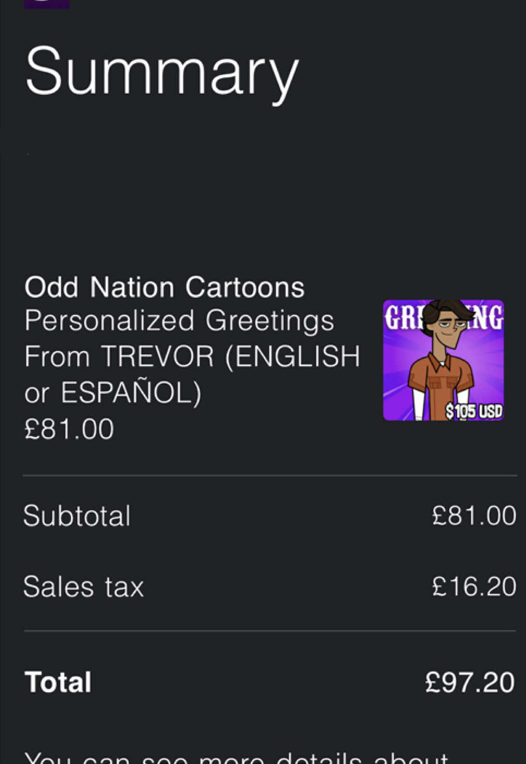Click the GREETING banner text in thumbnail
The height and width of the screenshot is (764, 526).
pyautogui.click(x=444, y=316)
